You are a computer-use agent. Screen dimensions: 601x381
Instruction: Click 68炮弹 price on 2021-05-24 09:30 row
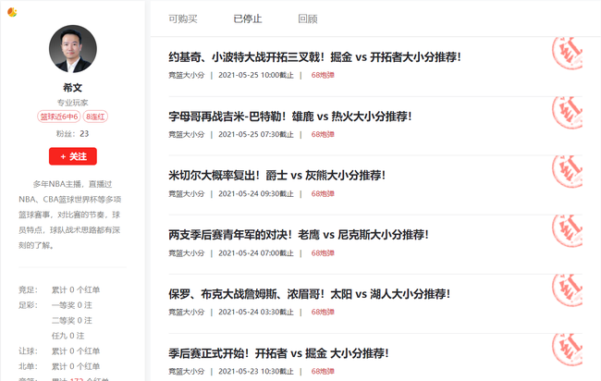point(323,193)
